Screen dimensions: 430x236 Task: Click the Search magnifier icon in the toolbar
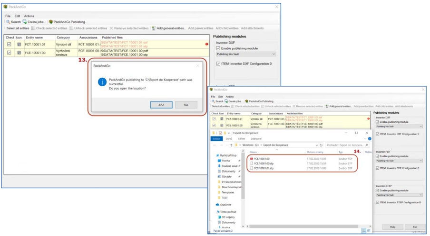8,22
